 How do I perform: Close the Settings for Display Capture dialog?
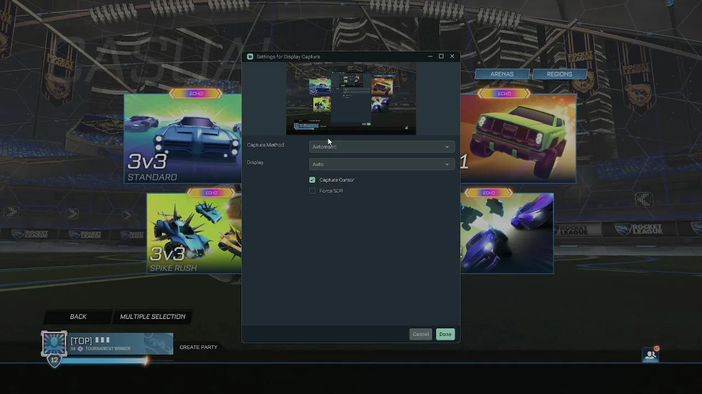(452, 56)
